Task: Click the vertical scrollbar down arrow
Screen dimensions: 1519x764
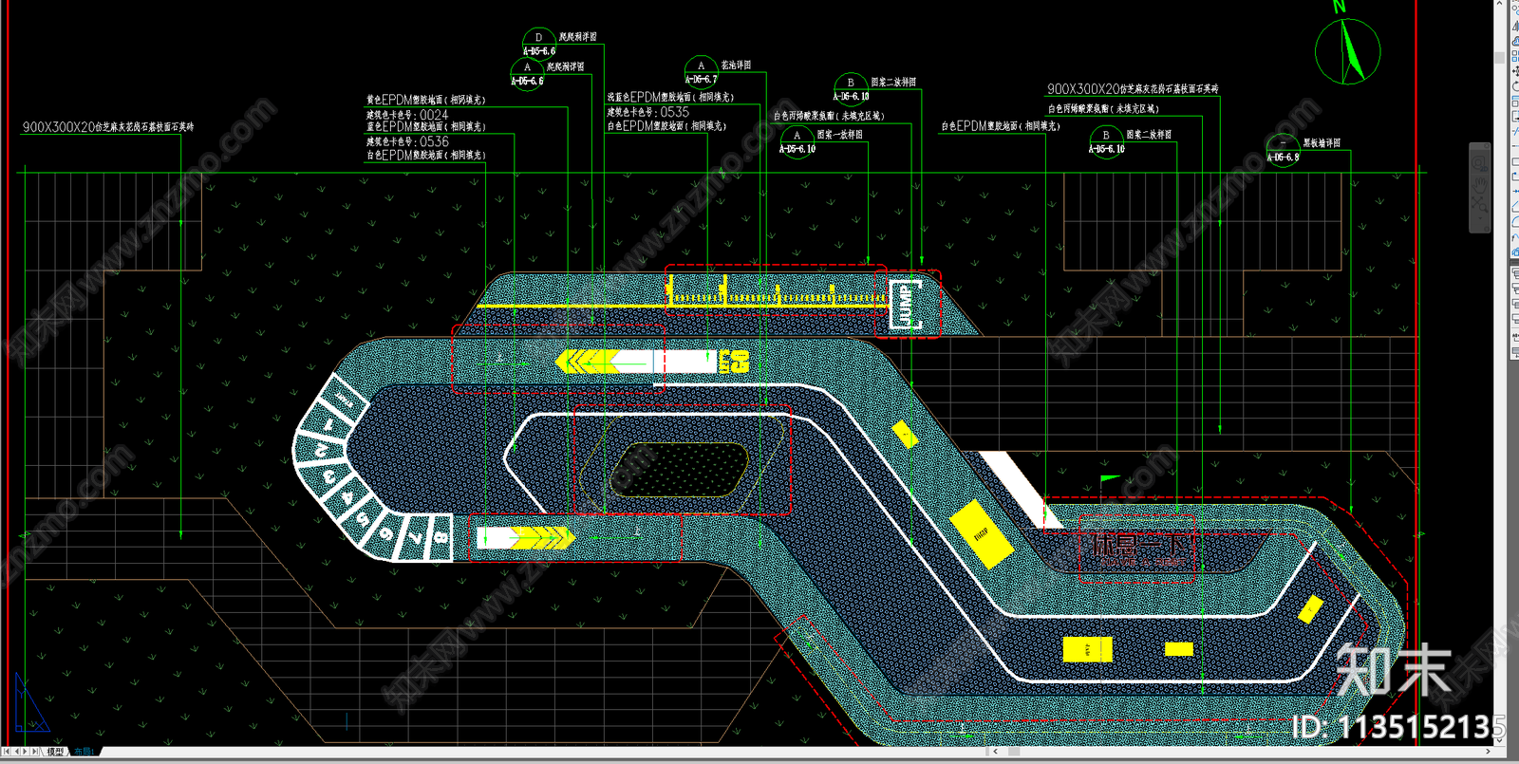Action: point(1500,739)
